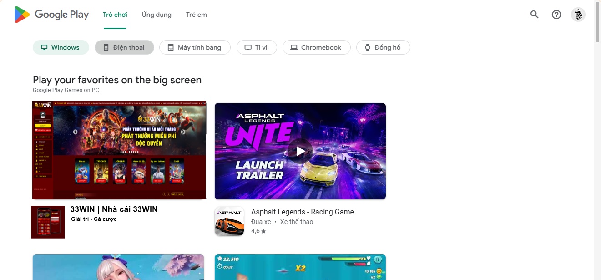Open the 33WIN | Nhà cái 33WIN title

(114, 209)
